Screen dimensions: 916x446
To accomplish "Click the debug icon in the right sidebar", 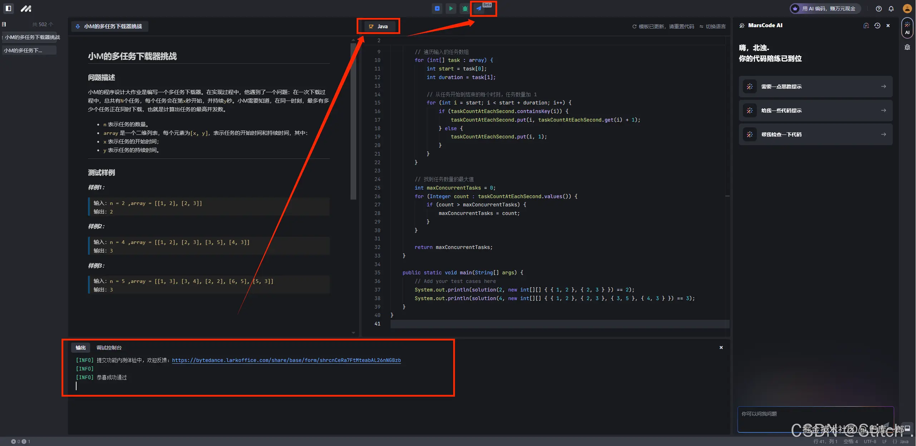I will (x=907, y=47).
